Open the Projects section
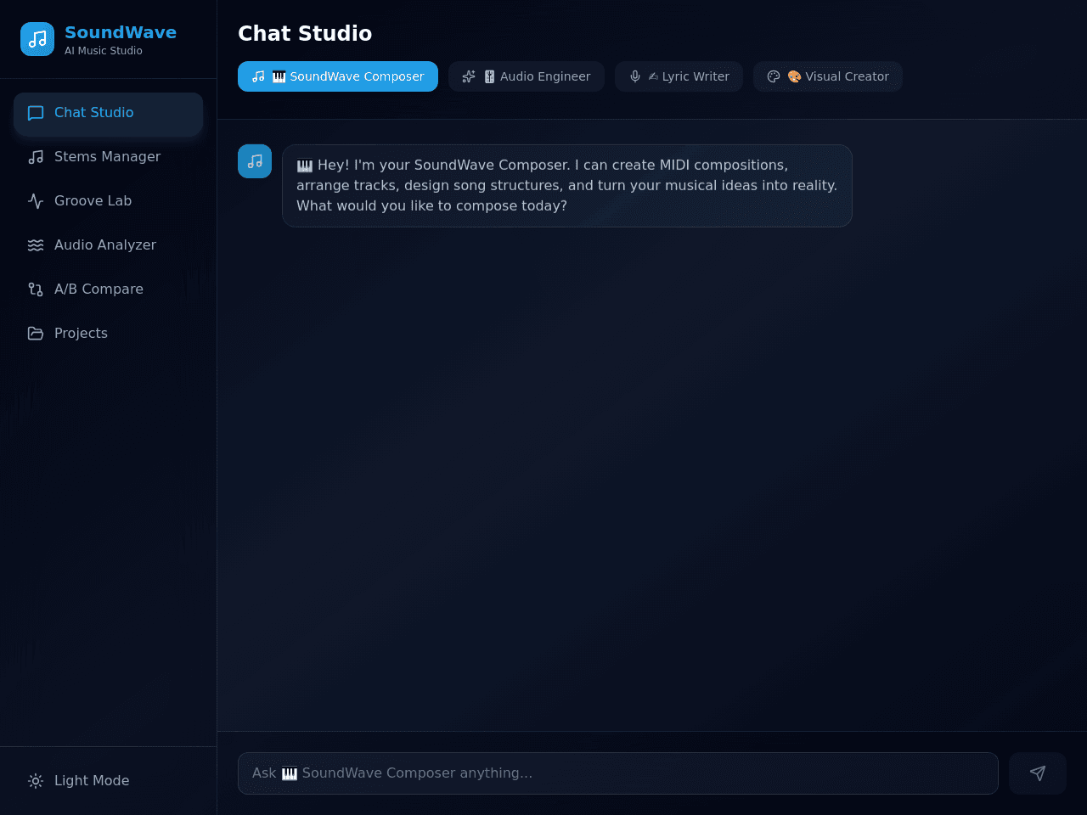 109,334
